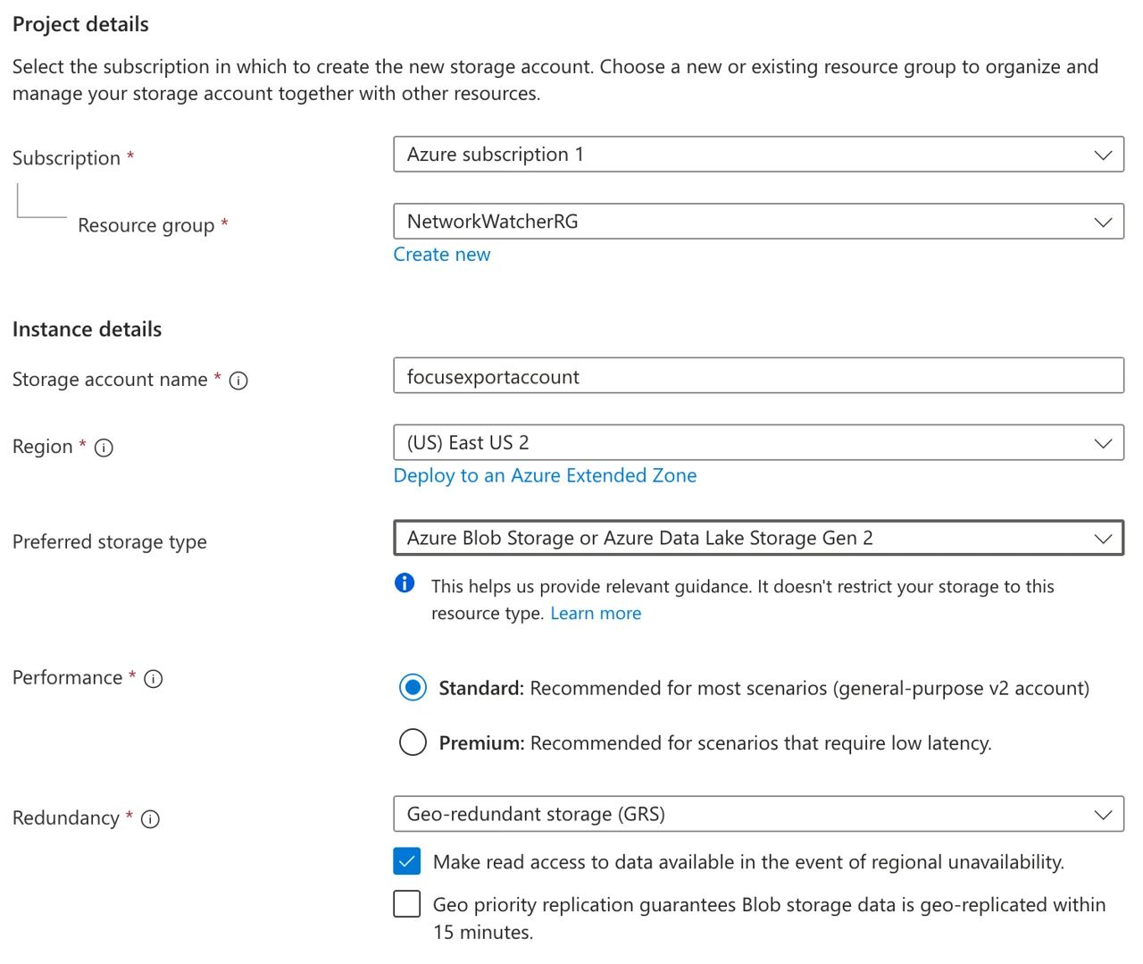Click the Standard option label text
The height and width of the screenshot is (964, 1143).
481,689
